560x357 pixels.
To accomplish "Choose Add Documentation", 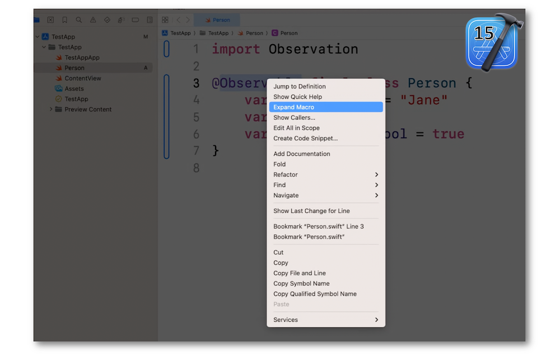I will click(326, 154).
